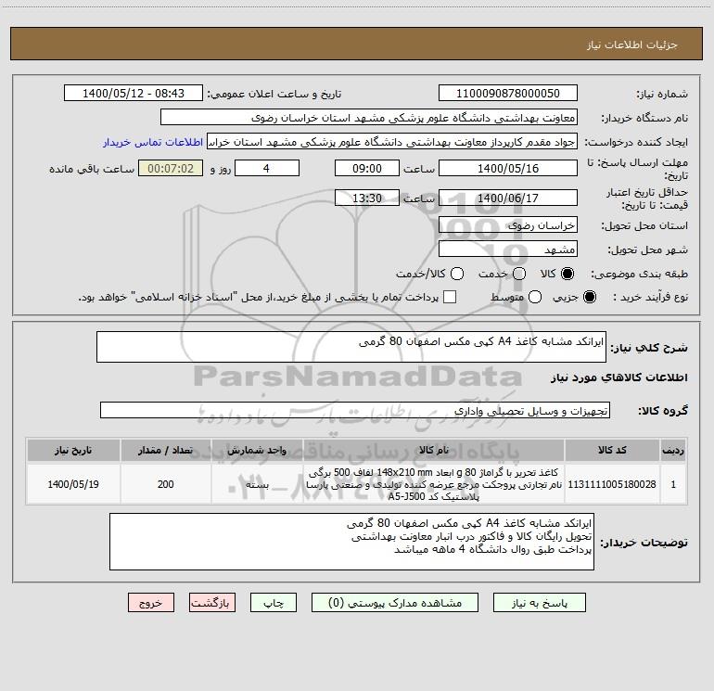Click the توضیحات خریدار notes text area

pyautogui.click(x=351, y=542)
